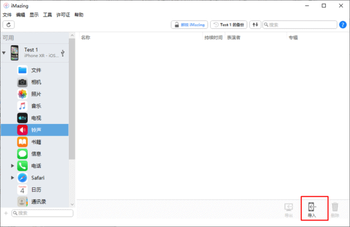The height and width of the screenshot is (227, 350).
Task: Open the 帮助 menu
Action: [79, 15]
